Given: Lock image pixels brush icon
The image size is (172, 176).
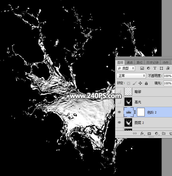Looking at the screenshot, I should tap(134, 83).
